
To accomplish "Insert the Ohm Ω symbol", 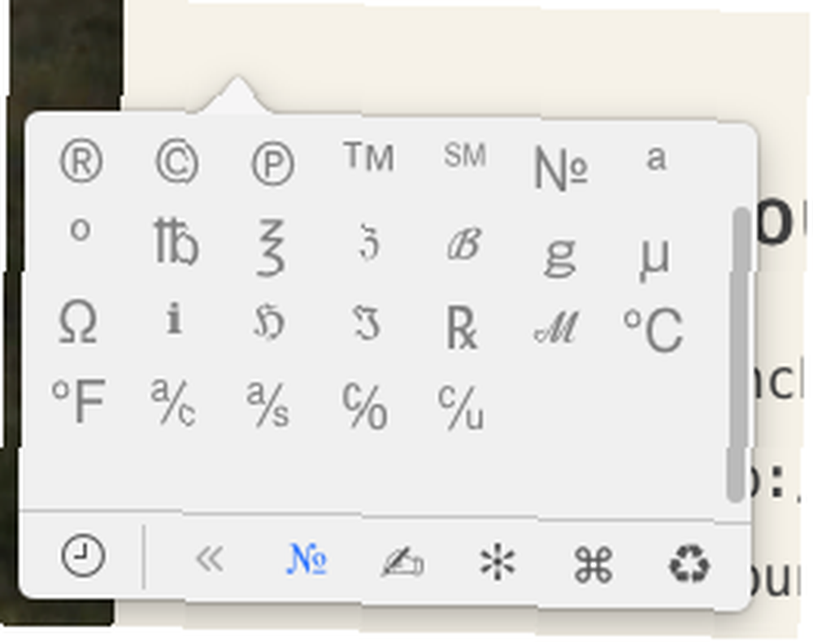I will [78, 323].
